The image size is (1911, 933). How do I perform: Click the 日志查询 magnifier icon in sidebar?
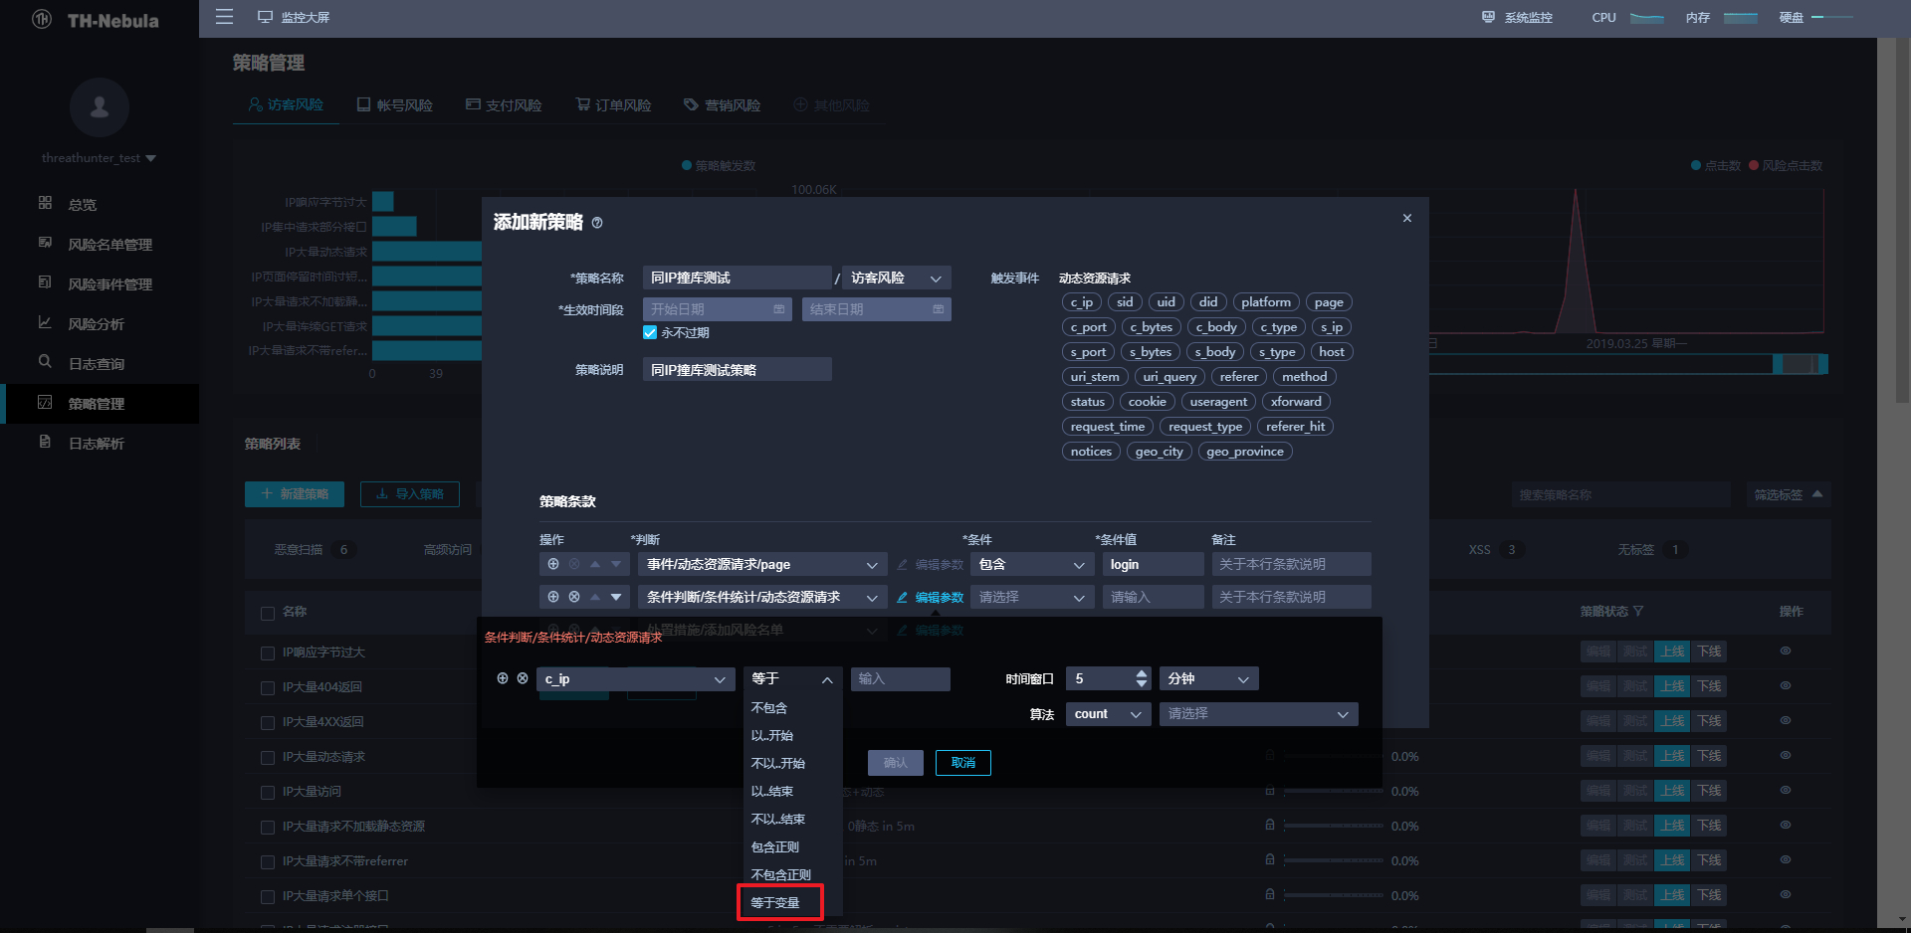45,362
